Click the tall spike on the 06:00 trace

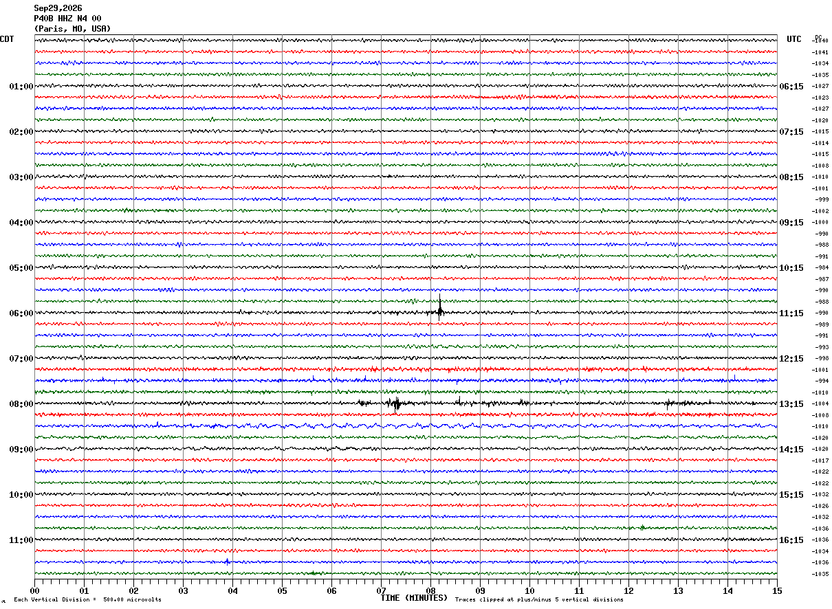pyautogui.click(x=440, y=307)
